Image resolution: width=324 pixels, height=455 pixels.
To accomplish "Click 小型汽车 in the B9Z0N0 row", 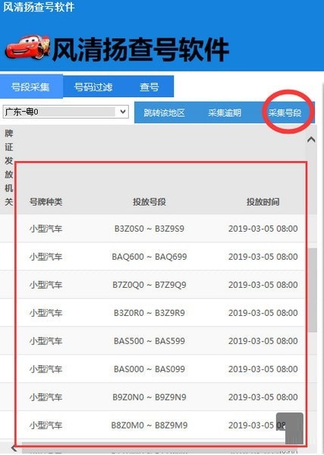I will pyautogui.click(x=46, y=397).
